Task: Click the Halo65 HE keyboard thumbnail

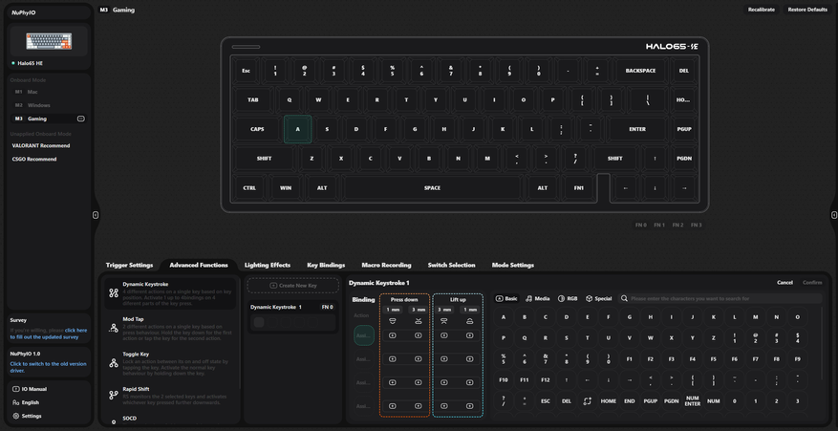Action: pos(49,41)
